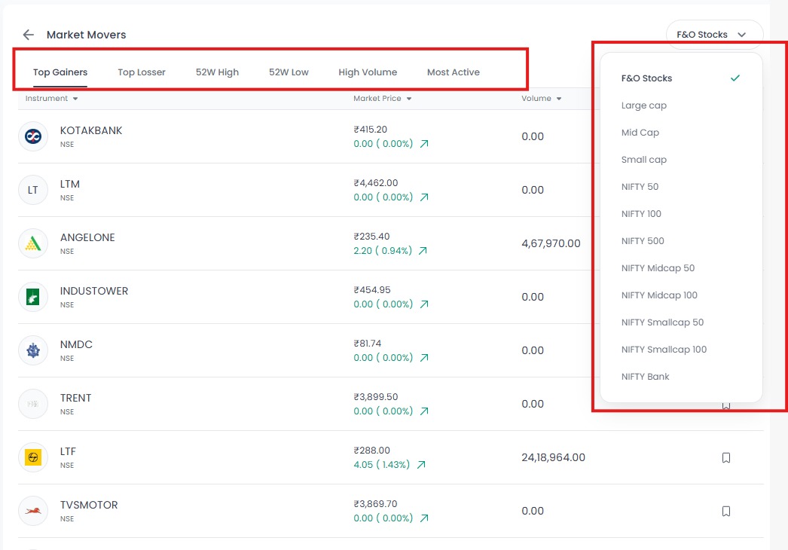
Task: Sort by the Volume column arrow
Action: click(x=559, y=99)
